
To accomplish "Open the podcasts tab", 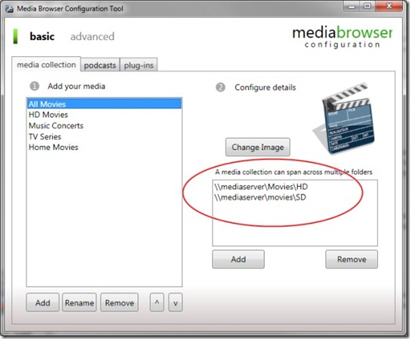I will [x=100, y=65].
